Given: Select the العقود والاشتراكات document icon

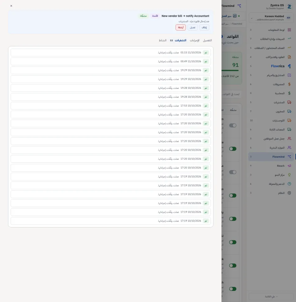Looking at the screenshot, I should point(289,57).
